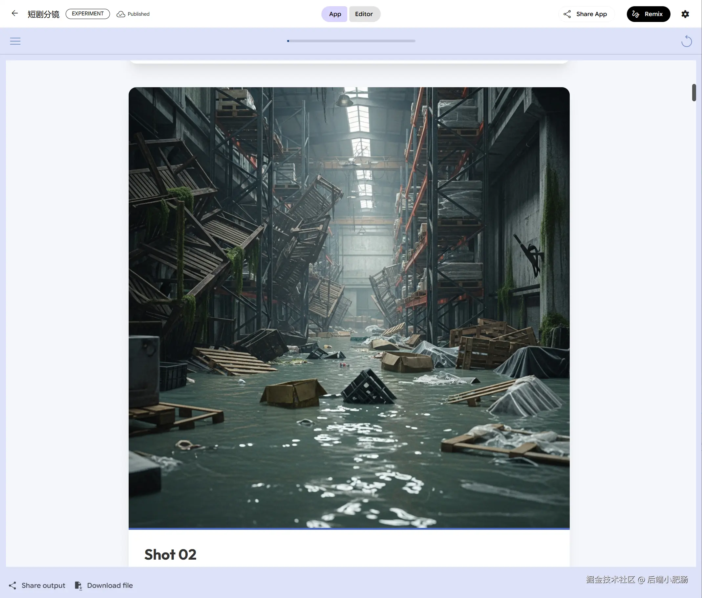Click the EXPERIMENT badge
Image resolution: width=702 pixels, height=598 pixels.
tap(87, 13)
